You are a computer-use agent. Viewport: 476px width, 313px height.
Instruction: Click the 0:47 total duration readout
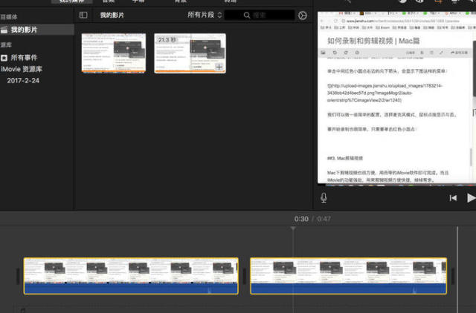(x=324, y=219)
